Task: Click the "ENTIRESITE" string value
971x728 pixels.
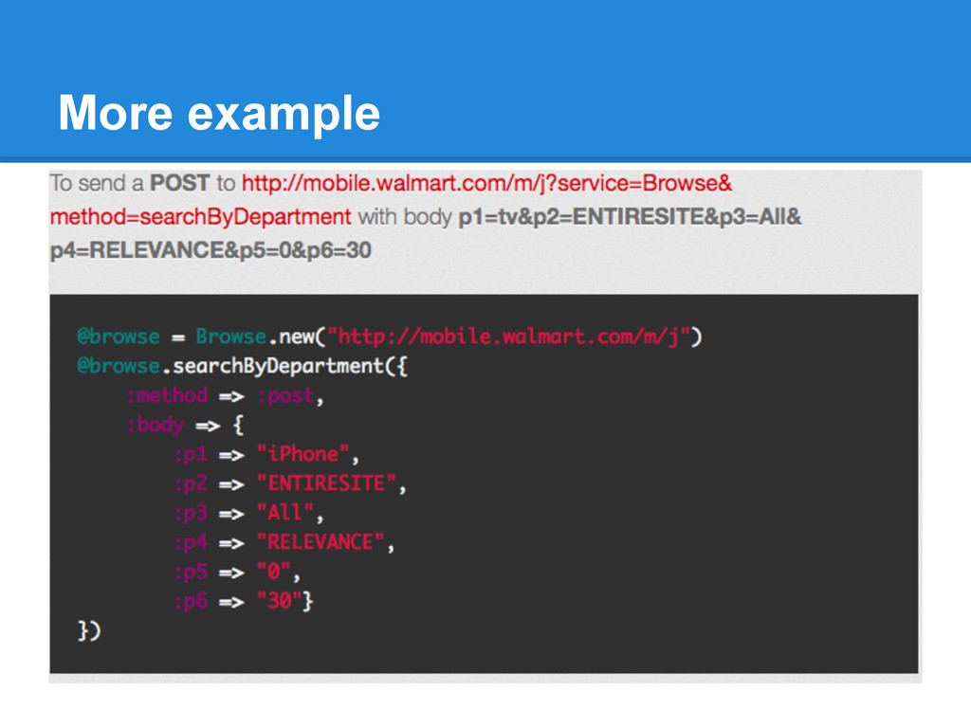Action: coord(326,483)
